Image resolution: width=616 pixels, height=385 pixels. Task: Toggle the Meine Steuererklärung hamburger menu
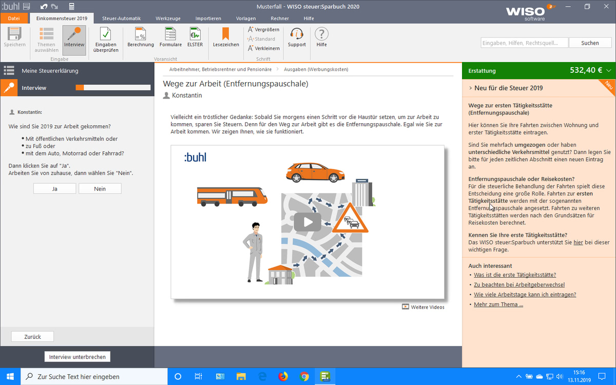point(9,70)
